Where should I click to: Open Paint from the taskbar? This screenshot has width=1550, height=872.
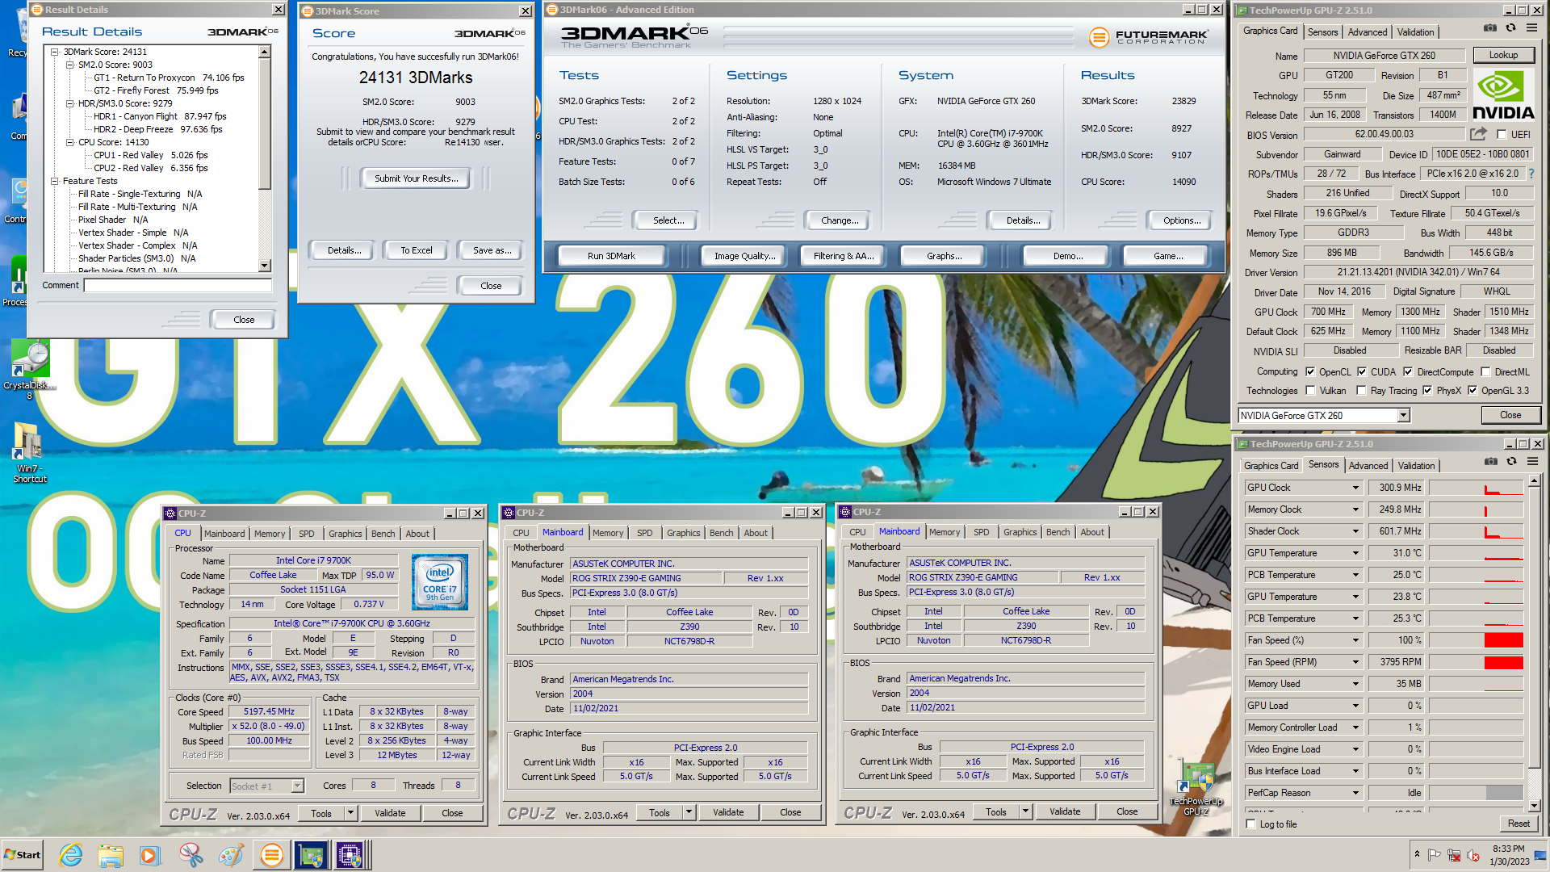coord(231,855)
